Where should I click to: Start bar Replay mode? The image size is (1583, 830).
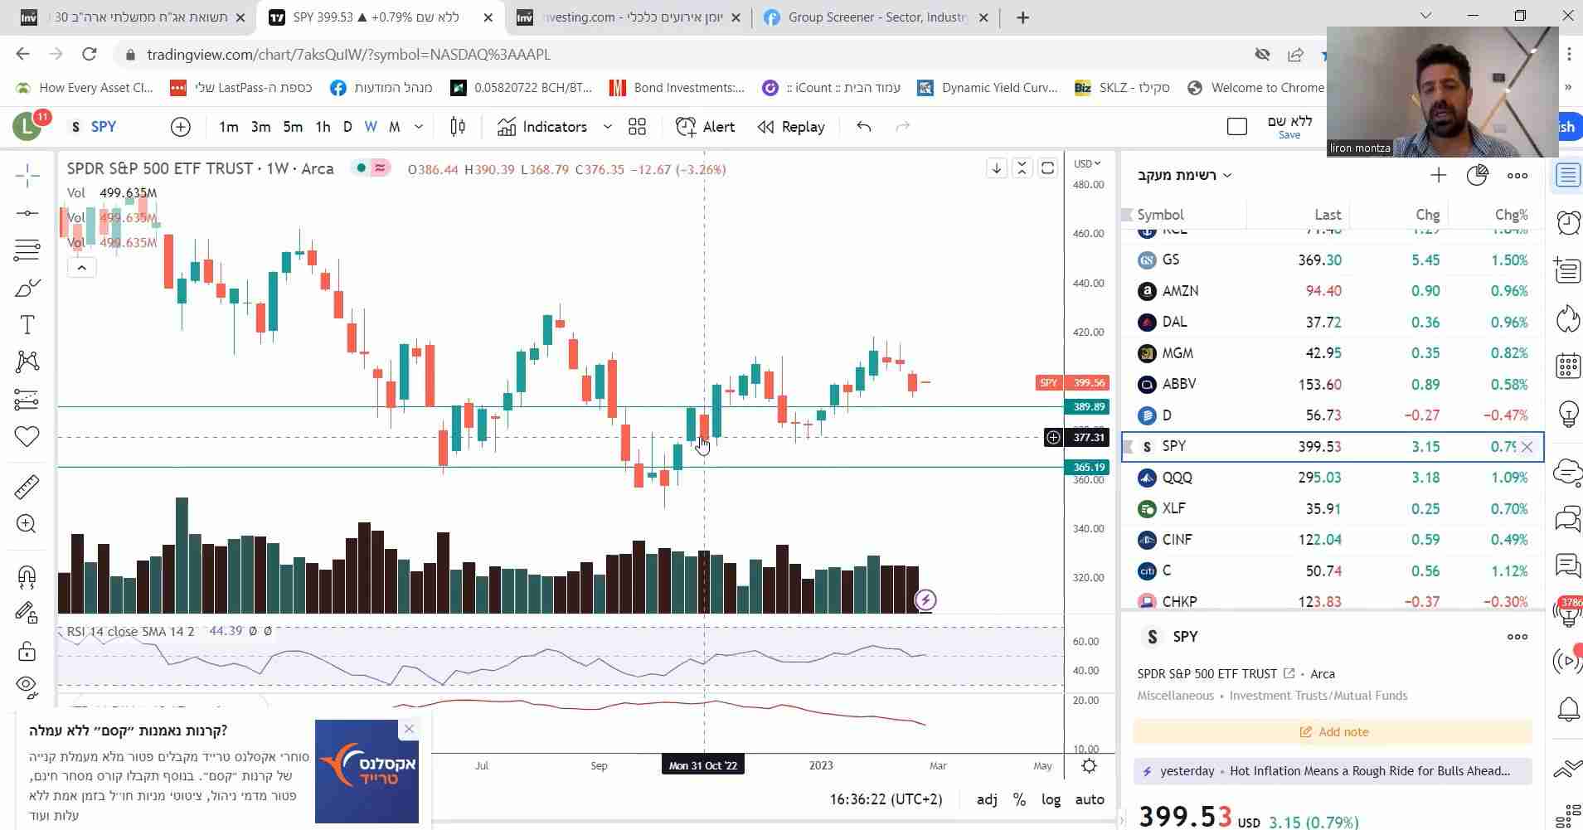[791, 127]
